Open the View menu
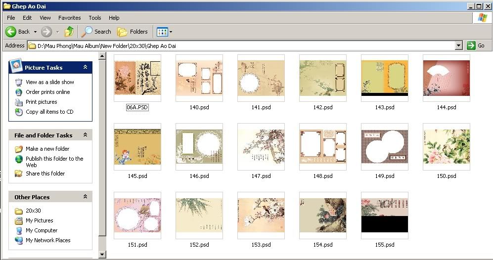493x260 pixels. (x=45, y=18)
